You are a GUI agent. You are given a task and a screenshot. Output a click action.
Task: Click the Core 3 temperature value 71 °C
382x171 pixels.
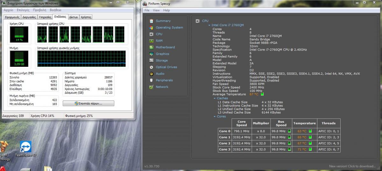point(302,149)
